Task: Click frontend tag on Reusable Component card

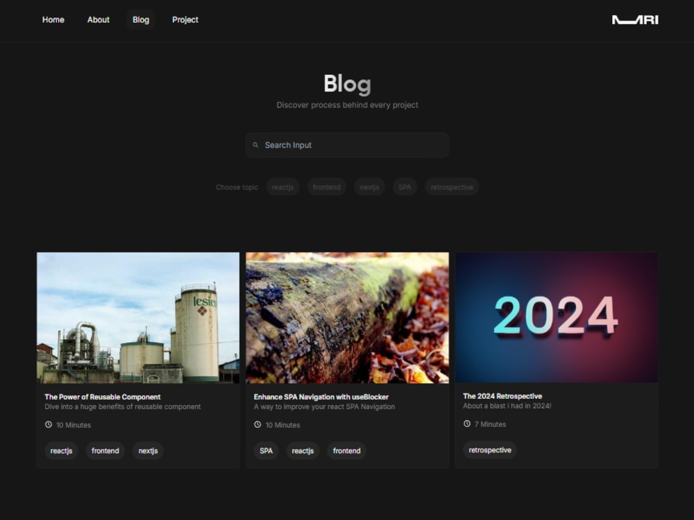Action: coord(105,451)
